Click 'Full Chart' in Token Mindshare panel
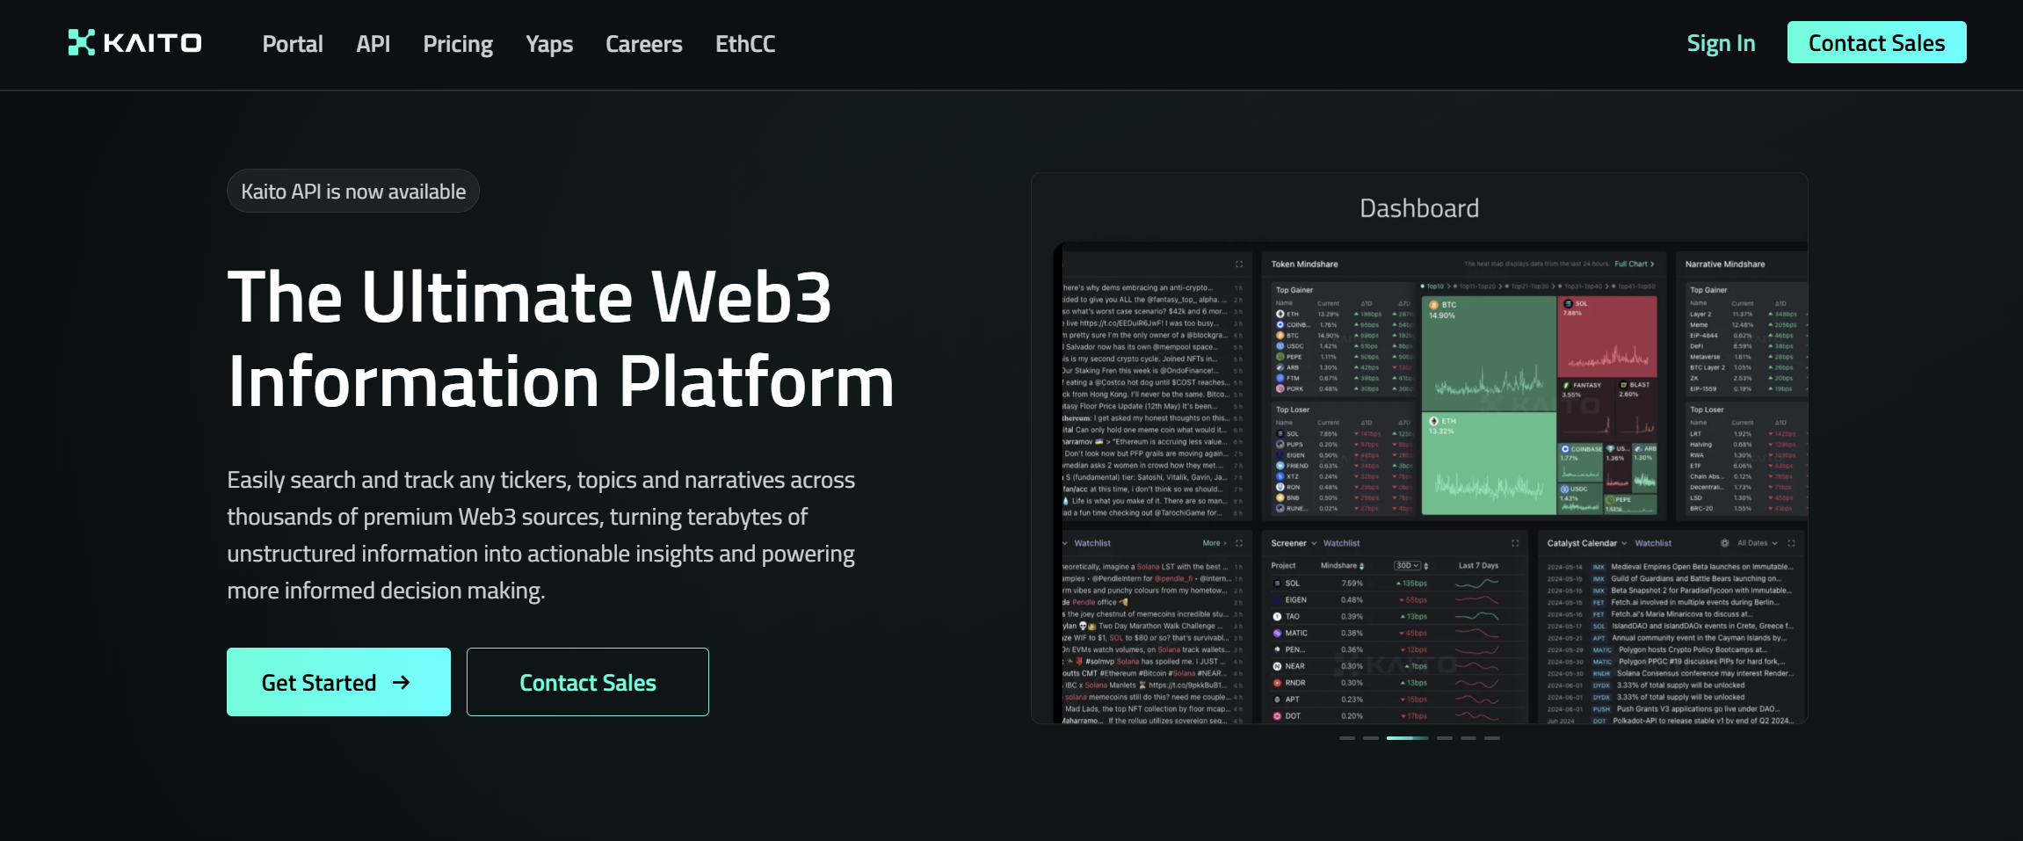Image resolution: width=2023 pixels, height=841 pixels. pyautogui.click(x=1635, y=264)
